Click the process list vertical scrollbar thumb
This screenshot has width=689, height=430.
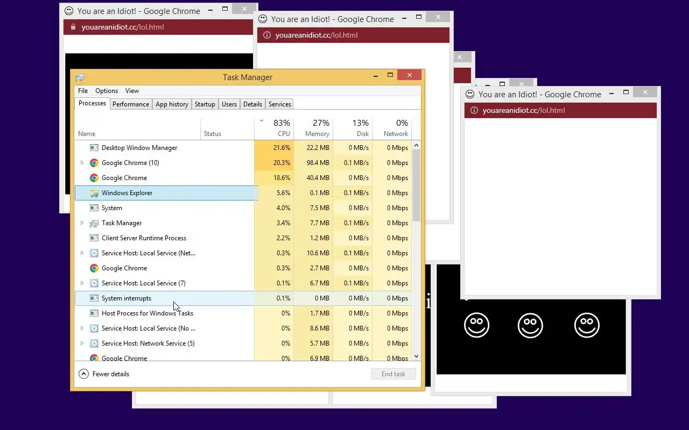(x=416, y=185)
